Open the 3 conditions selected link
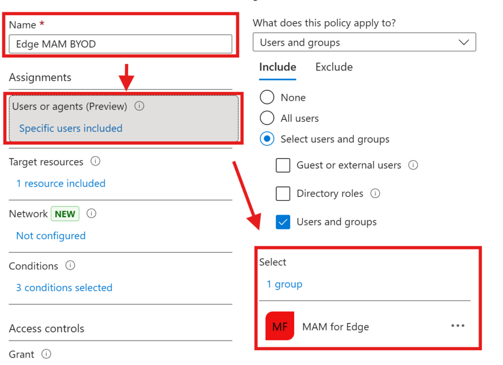Screen dimensions: 503x365 [x=64, y=287]
